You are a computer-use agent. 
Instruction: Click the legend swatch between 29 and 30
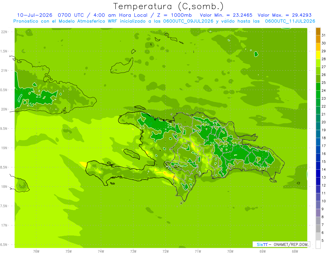318,47
